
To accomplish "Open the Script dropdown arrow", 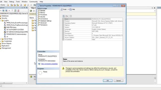I will click(x=68, y=9).
